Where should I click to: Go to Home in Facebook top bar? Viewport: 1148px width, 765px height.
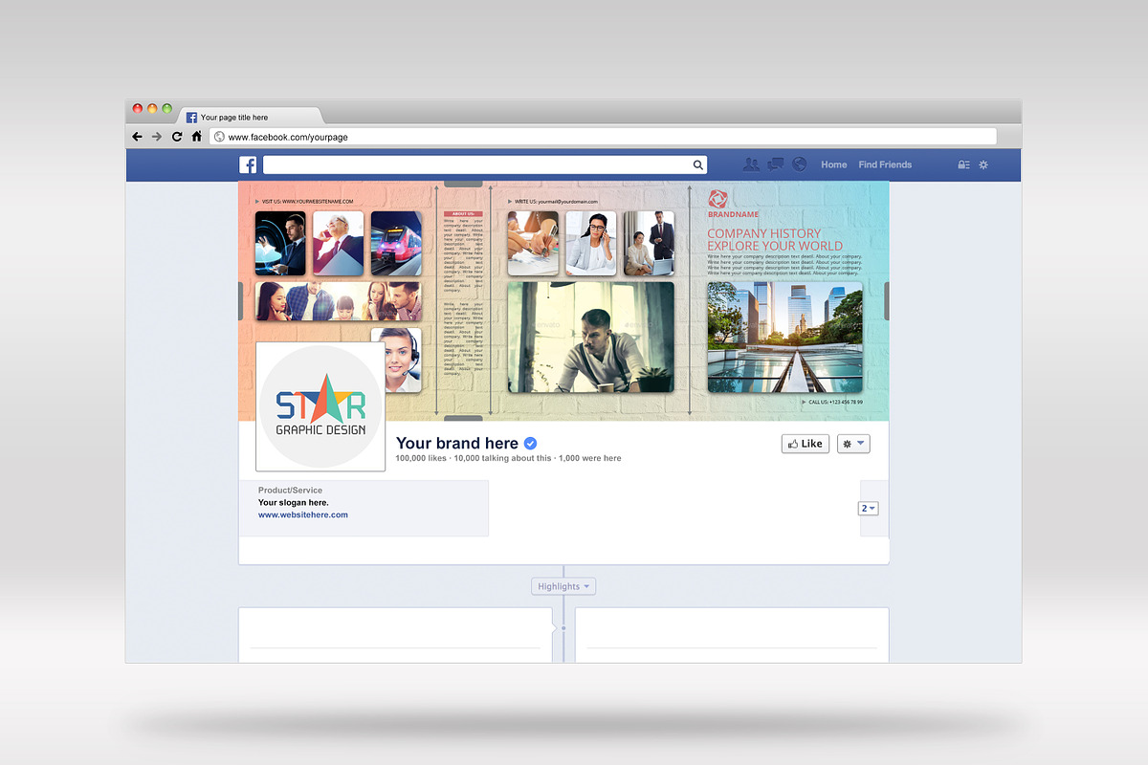[x=833, y=164]
